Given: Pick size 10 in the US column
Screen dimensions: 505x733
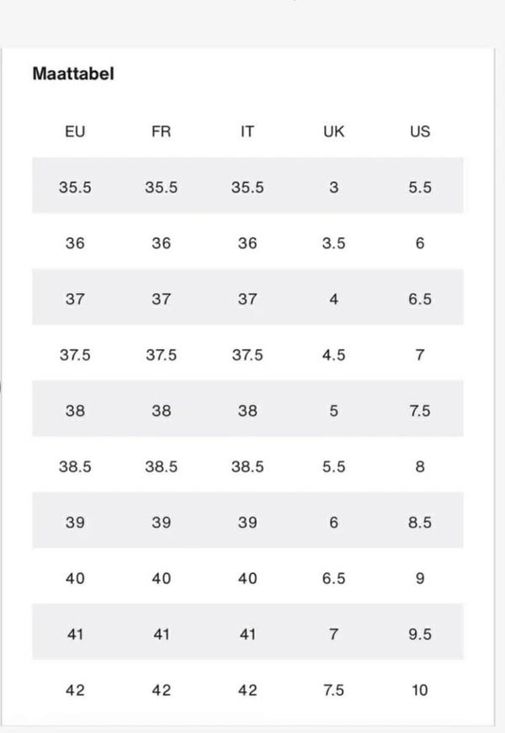Looking at the screenshot, I should (x=419, y=690).
